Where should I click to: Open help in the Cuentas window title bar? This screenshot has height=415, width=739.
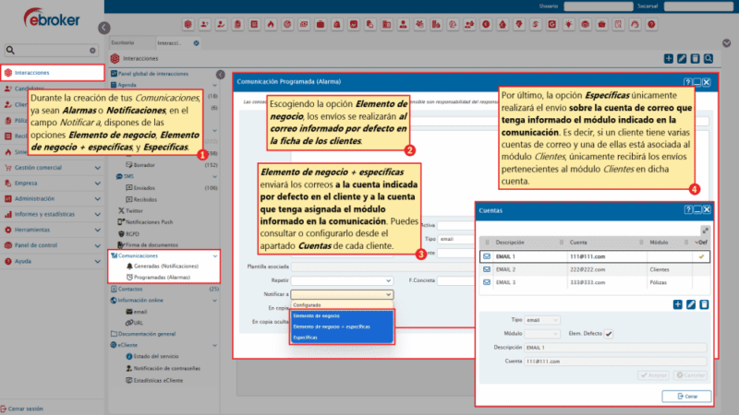click(688, 210)
